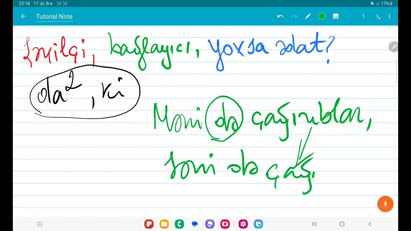Open the blue Messages app
The height and width of the screenshot is (231, 411).
pyautogui.click(x=195, y=224)
